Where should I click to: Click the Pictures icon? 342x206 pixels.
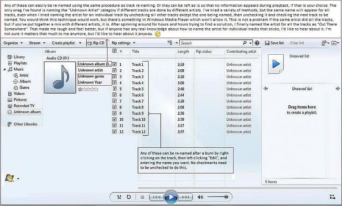[10, 100]
